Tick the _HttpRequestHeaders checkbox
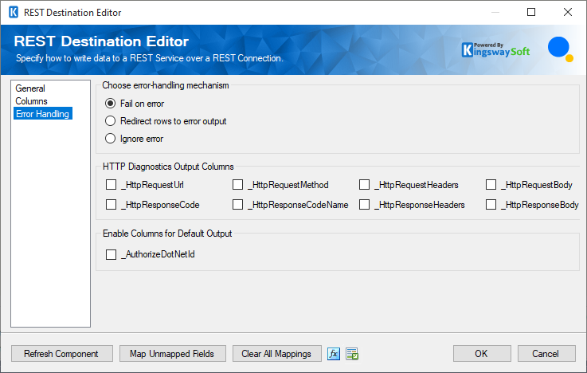The height and width of the screenshot is (373, 587). [364, 185]
